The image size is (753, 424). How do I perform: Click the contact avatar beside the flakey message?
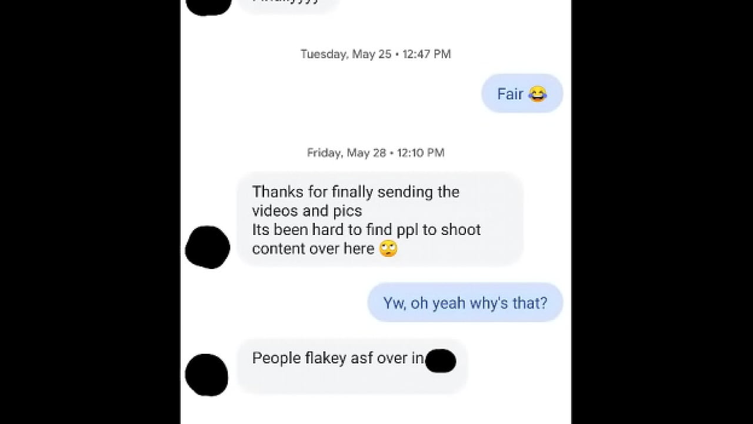click(x=206, y=375)
